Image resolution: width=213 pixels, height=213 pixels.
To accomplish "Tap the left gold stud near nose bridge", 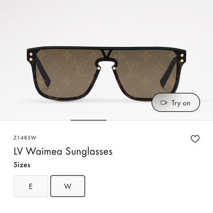I will point(99,68).
